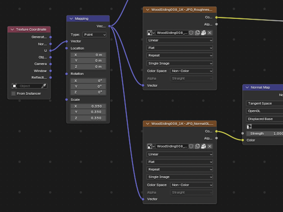The width and height of the screenshot is (283, 212).
Task: Collapse the WoodSiding008 NormalGL node
Action: [148, 123]
